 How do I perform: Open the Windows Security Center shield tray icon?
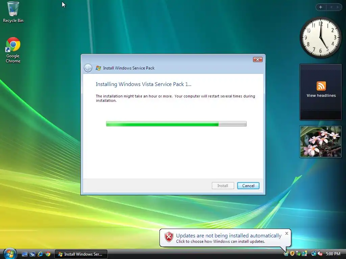coord(292,254)
